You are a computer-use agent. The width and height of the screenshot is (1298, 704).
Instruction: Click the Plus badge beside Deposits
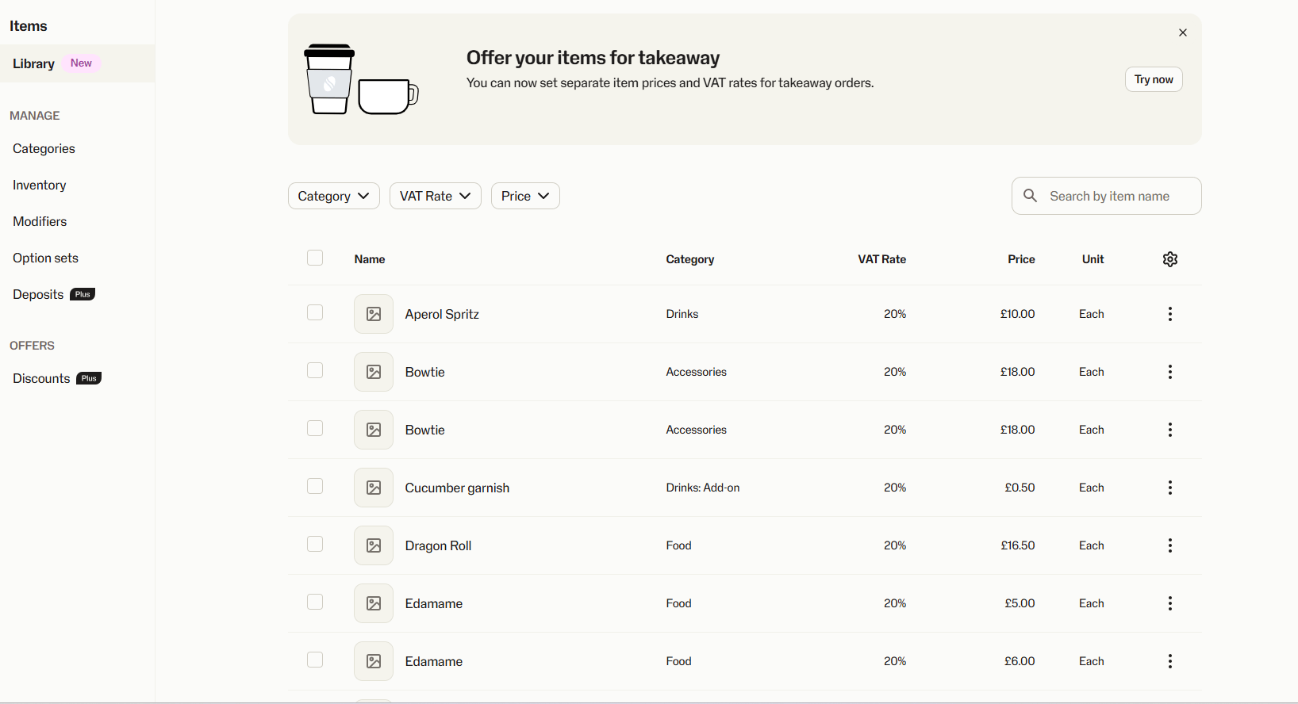(83, 294)
